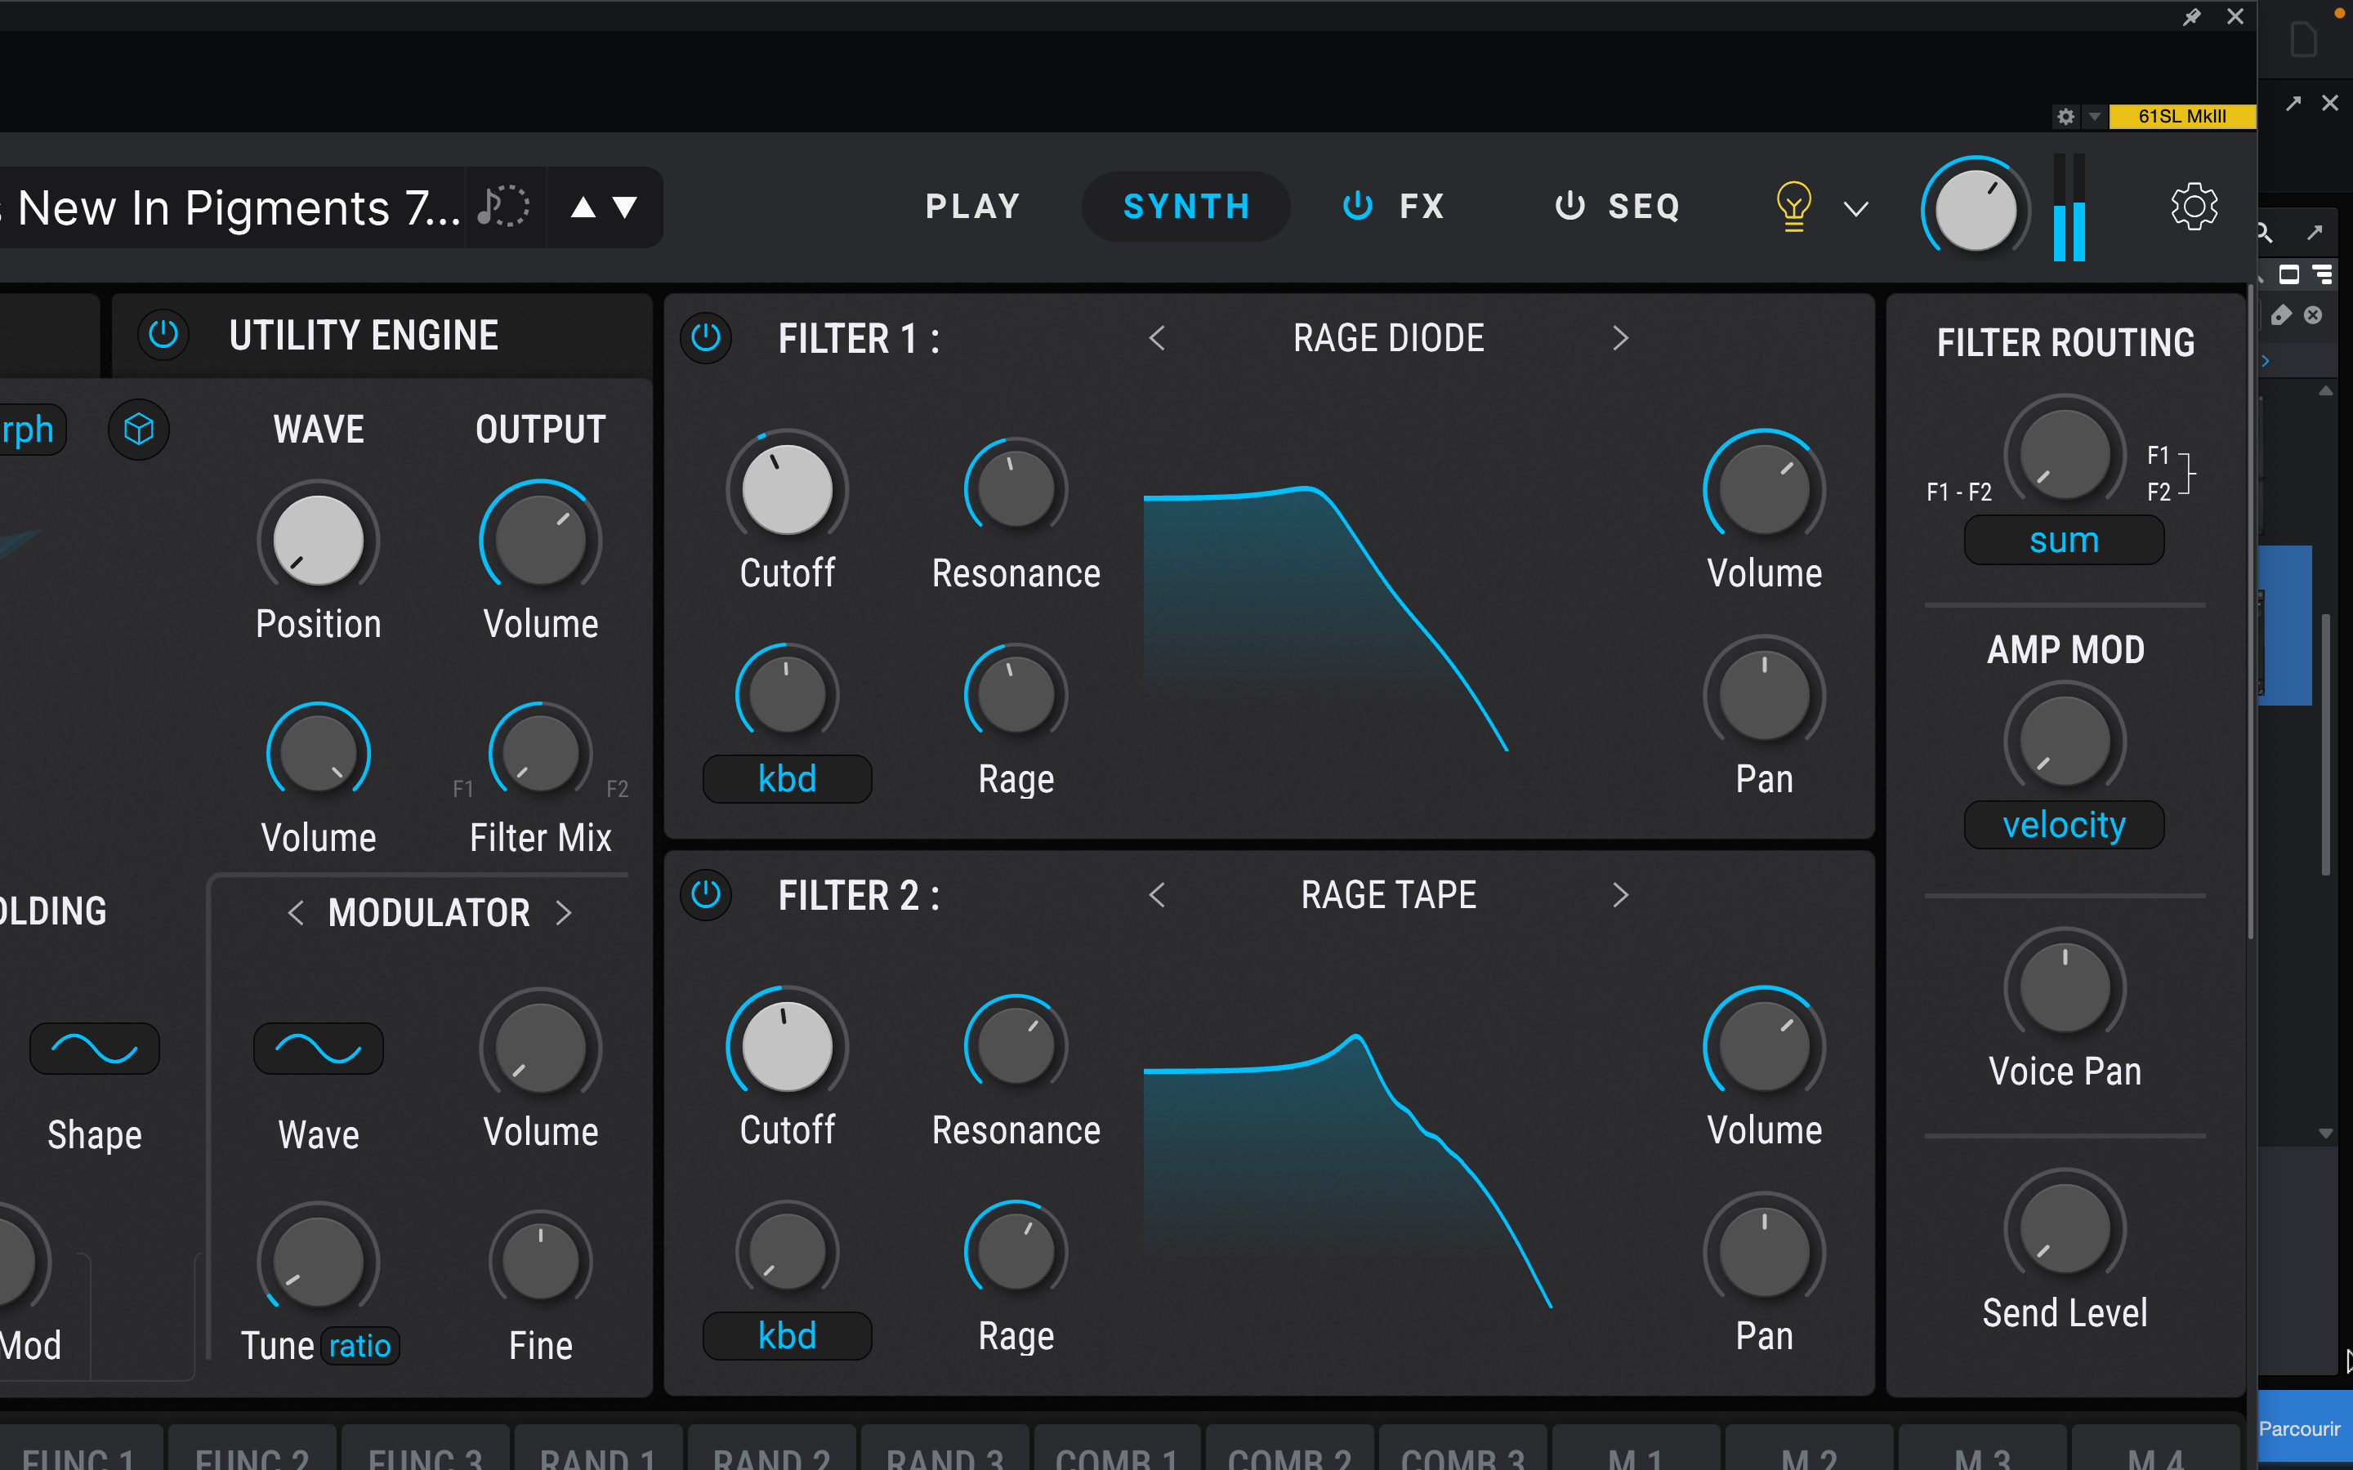
Task: Toggle Filter 1 power button
Action: pyautogui.click(x=706, y=338)
